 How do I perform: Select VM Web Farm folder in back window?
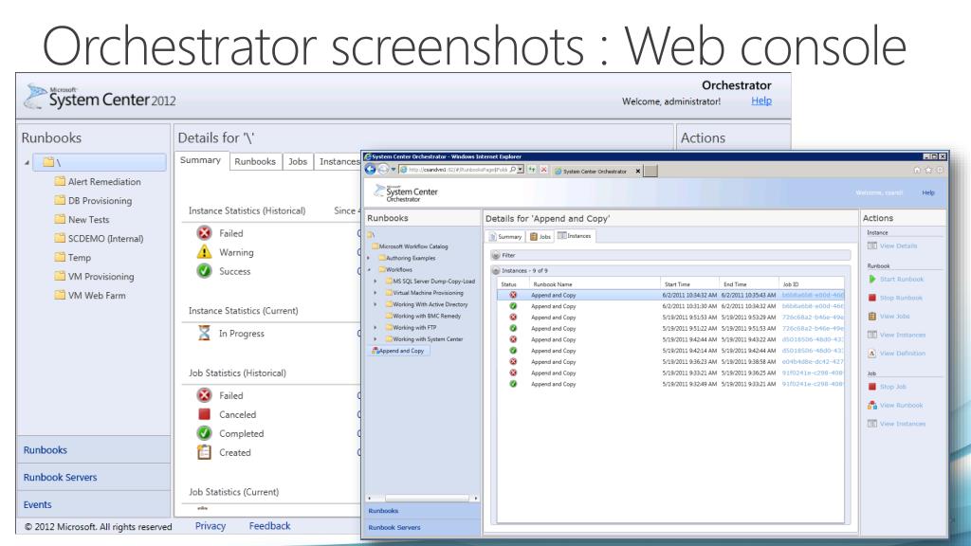point(90,296)
